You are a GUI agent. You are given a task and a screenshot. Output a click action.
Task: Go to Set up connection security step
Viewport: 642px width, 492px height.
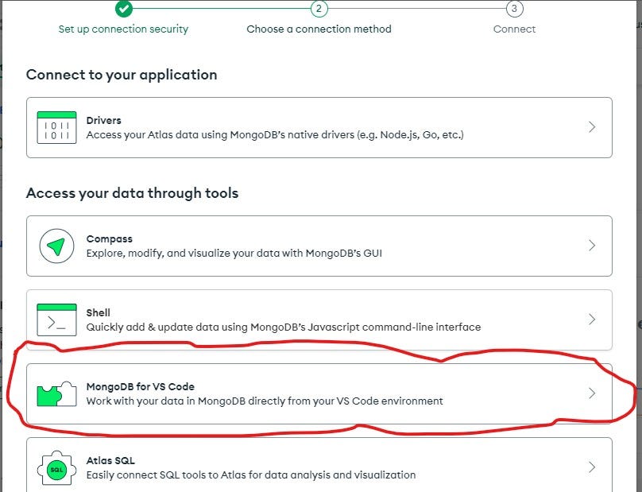[x=123, y=29]
